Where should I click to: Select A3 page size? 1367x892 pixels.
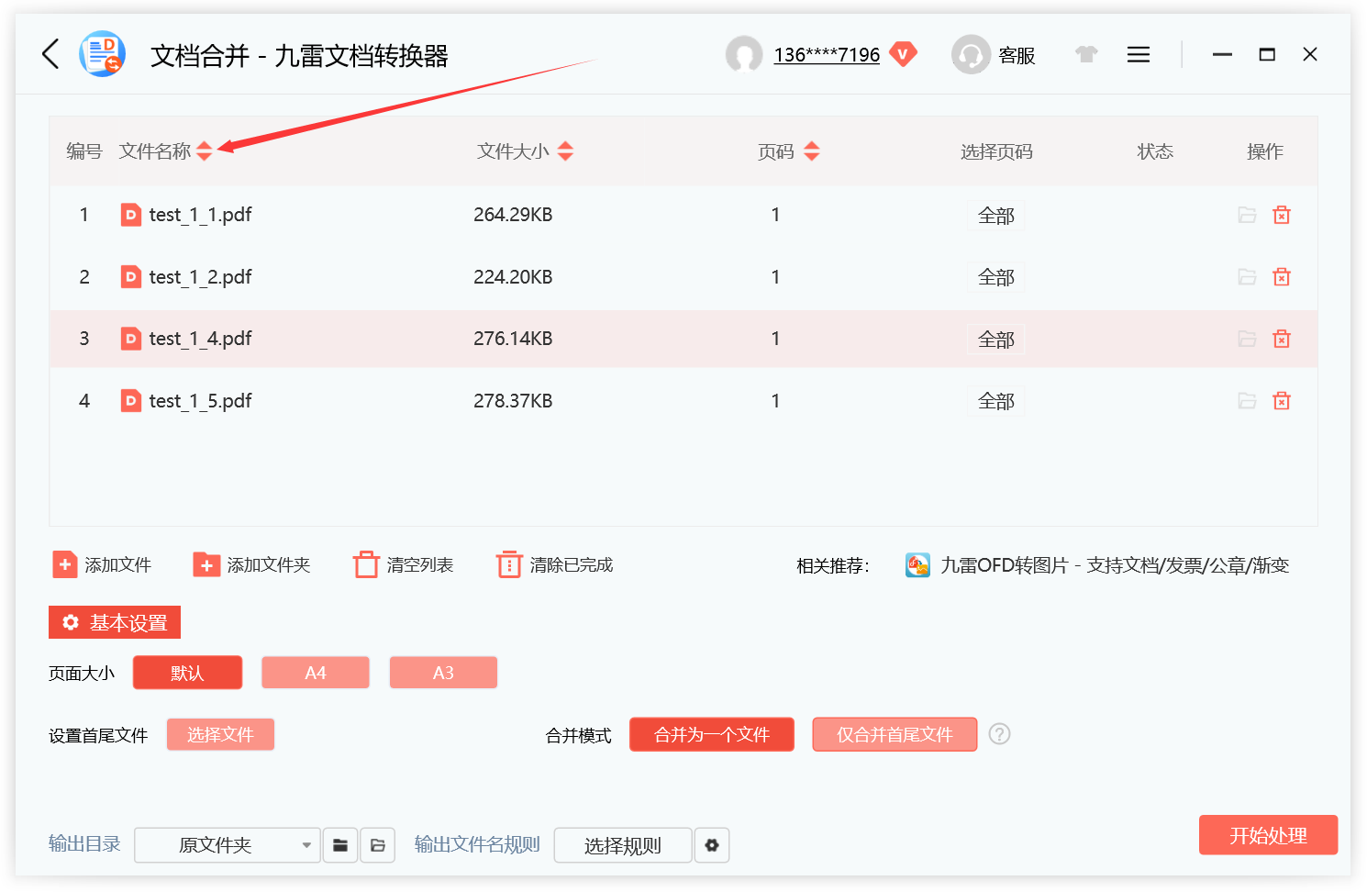click(443, 672)
